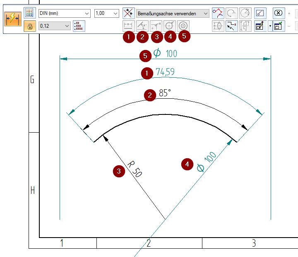Select the angle dimension icon
The height and width of the screenshot is (257, 298).
point(142,26)
